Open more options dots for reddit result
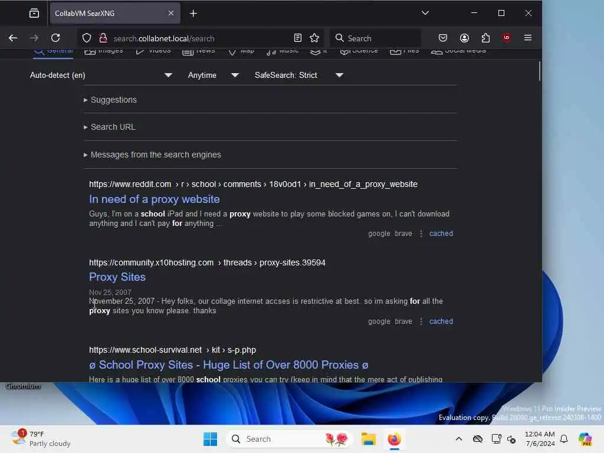This screenshot has height=453, width=604. tap(421, 234)
